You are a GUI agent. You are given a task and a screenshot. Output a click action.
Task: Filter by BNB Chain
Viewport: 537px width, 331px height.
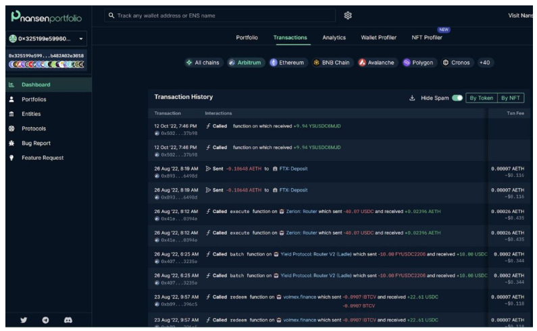click(332, 63)
